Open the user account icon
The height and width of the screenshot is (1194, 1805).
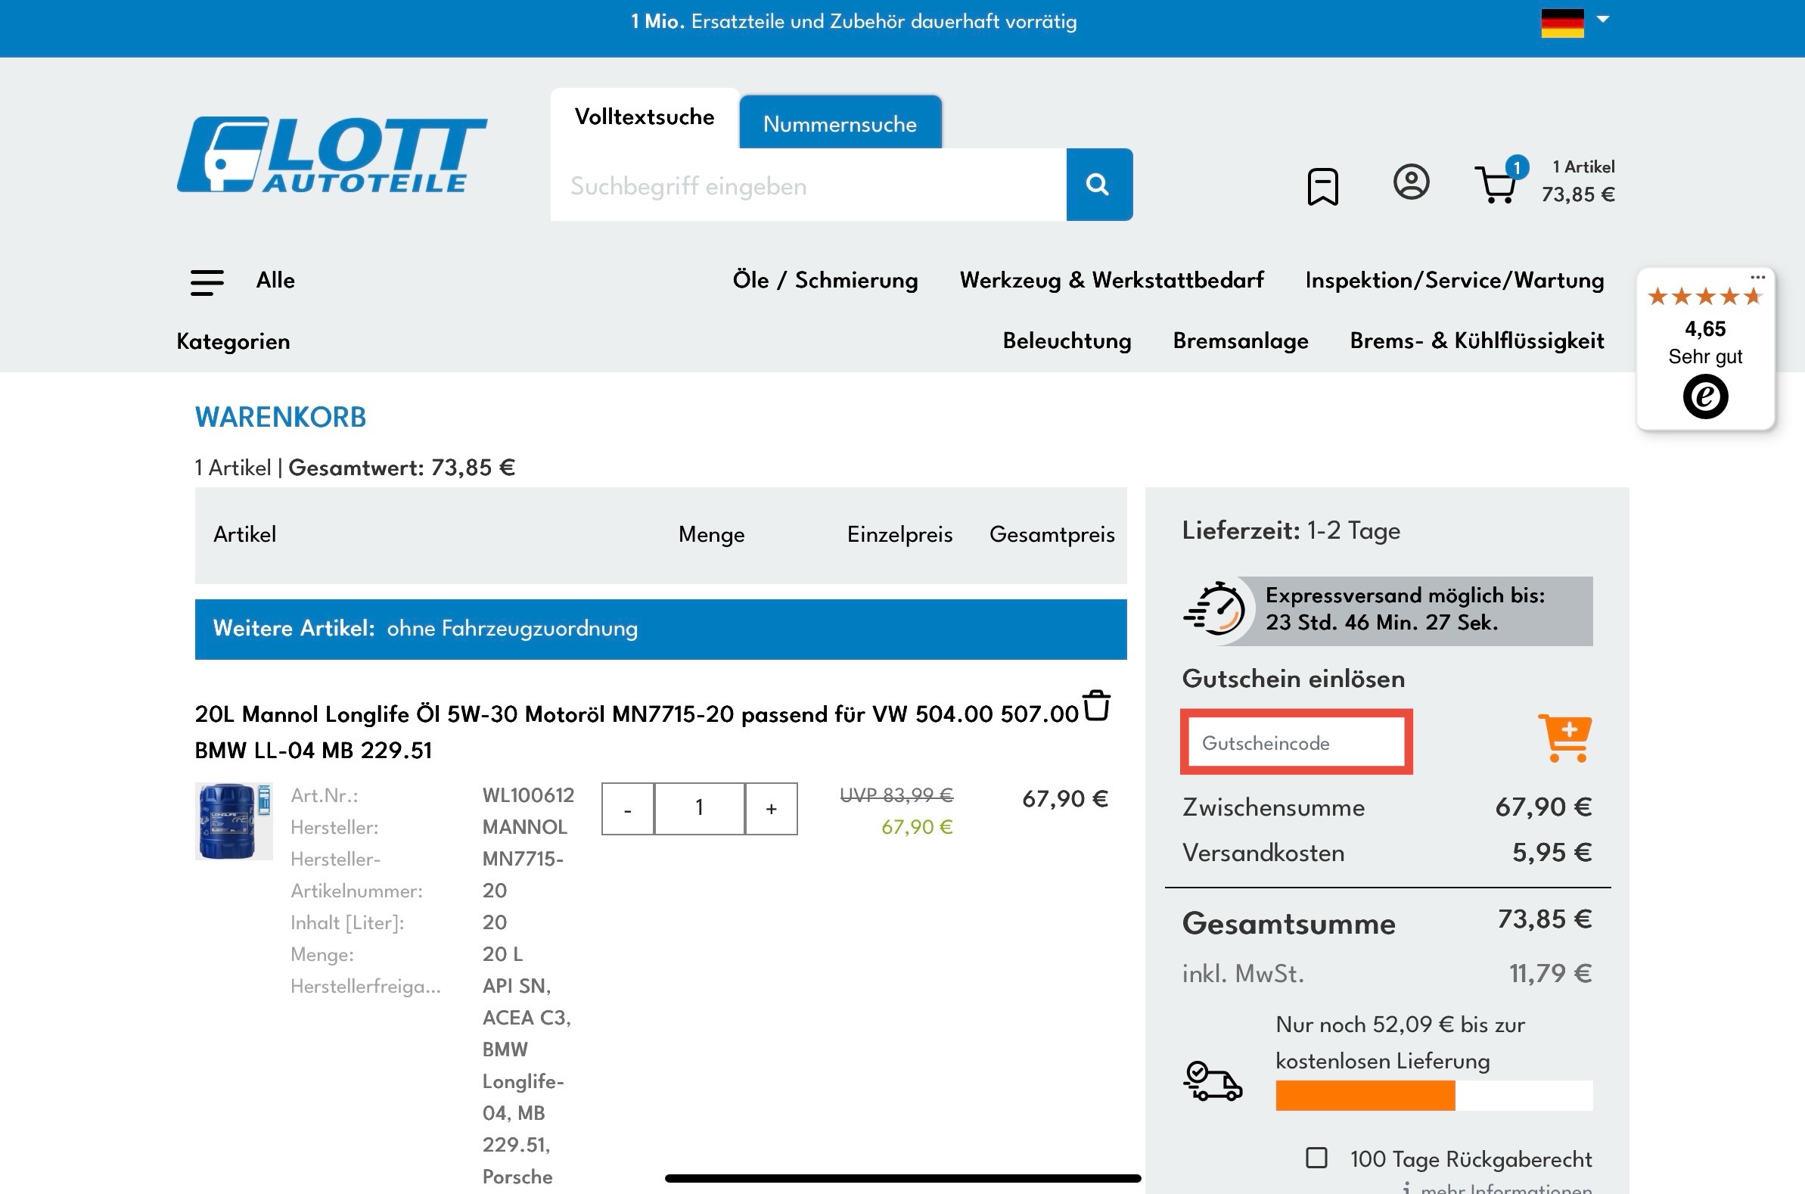tap(1411, 183)
